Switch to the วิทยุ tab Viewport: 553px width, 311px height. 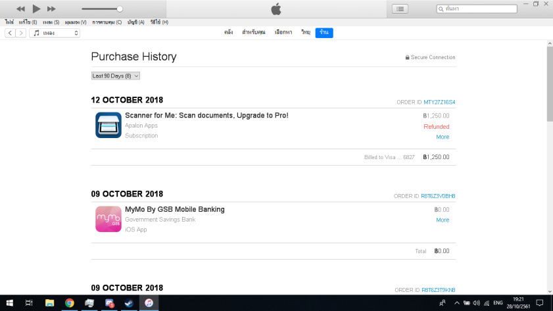point(305,32)
